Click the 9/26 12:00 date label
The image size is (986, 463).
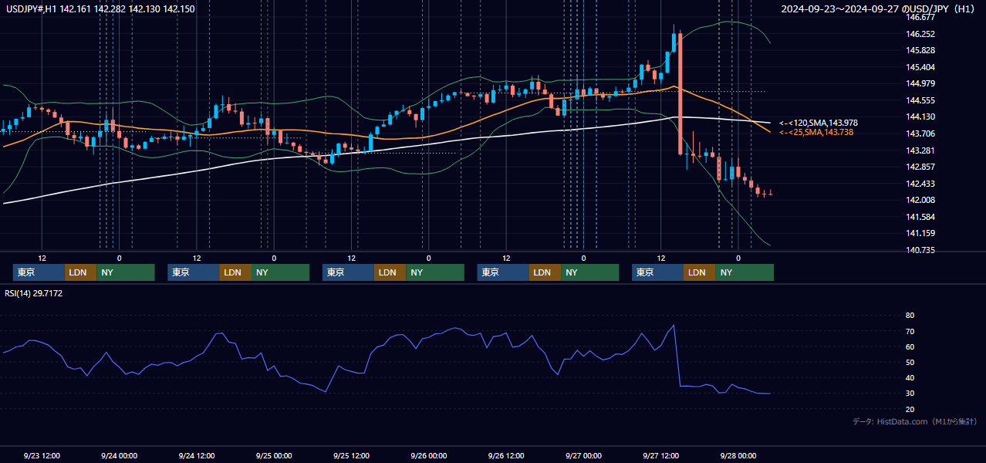click(x=506, y=455)
